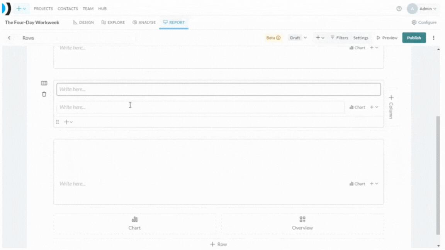
Task: Click the scrollbar down arrow
Action: [438, 246]
